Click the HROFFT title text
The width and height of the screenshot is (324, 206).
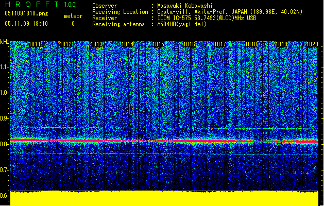[x=32, y=4]
